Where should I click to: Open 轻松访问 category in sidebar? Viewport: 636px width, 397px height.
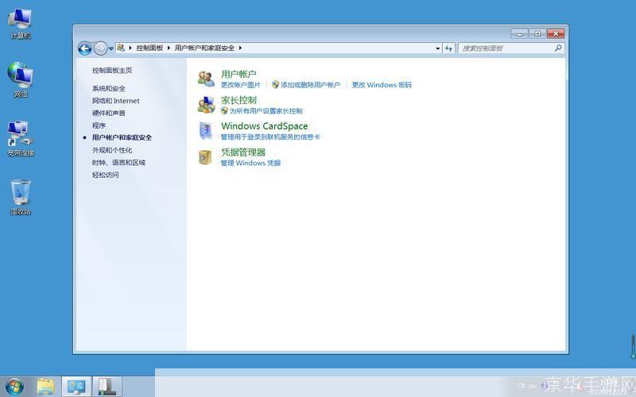tap(106, 175)
